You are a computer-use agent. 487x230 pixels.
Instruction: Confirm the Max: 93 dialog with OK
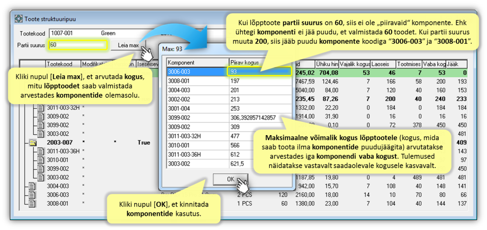230,179
